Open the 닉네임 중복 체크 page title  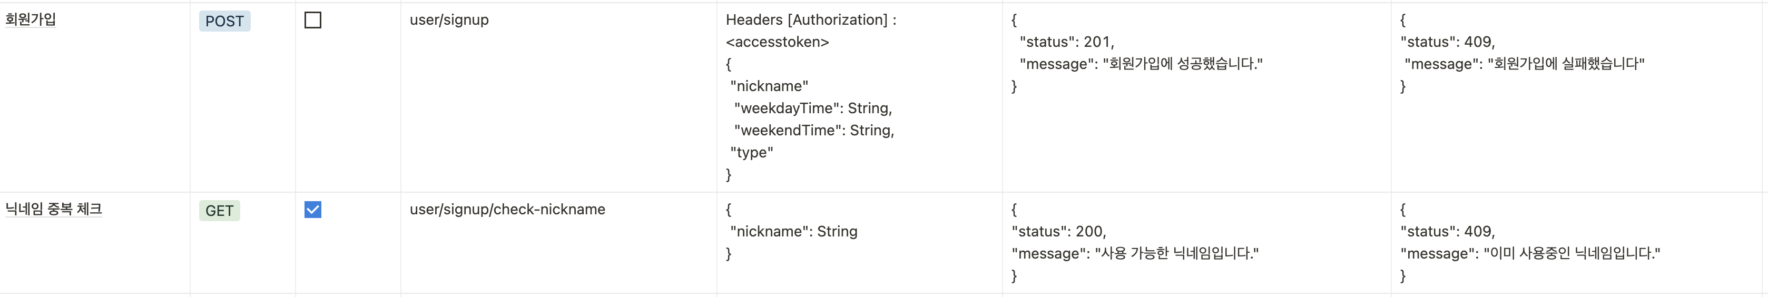pos(54,209)
